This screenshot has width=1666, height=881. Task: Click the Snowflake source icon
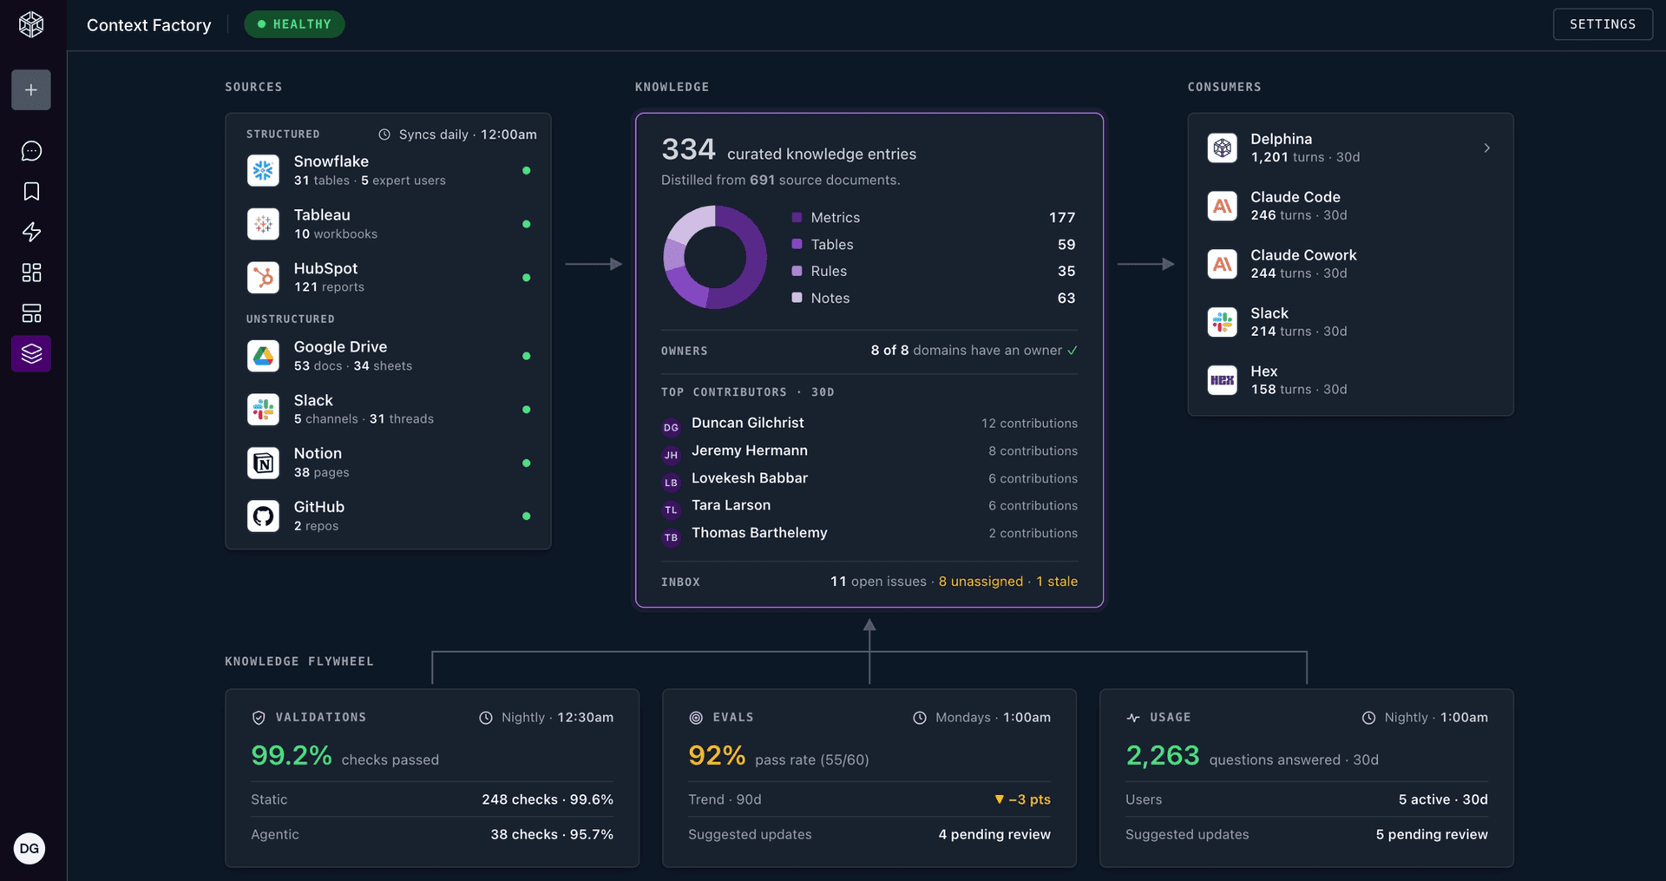pyautogui.click(x=263, y=170)
